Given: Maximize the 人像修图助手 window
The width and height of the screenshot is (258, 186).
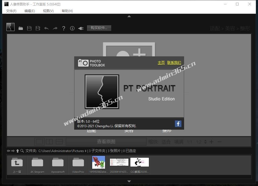Looking at the screenshot, I should point(237,4).
